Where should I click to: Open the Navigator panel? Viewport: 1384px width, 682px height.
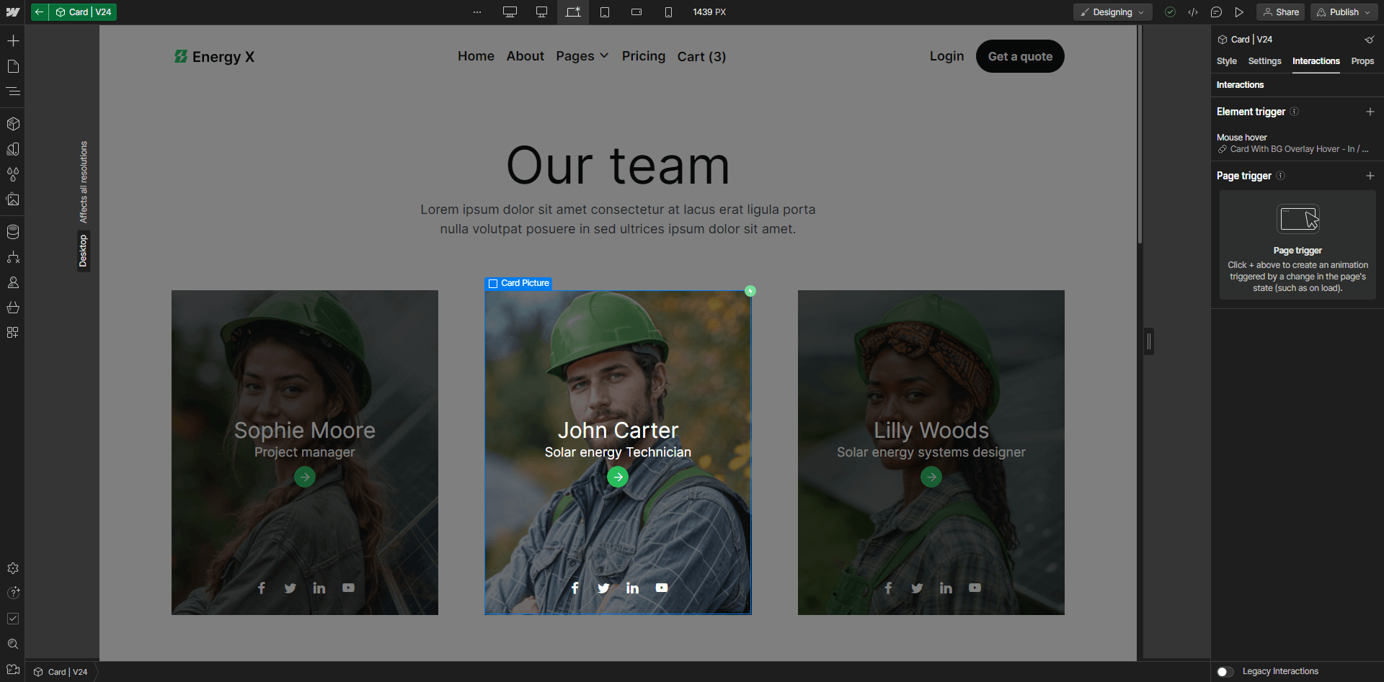coord(13,91)
